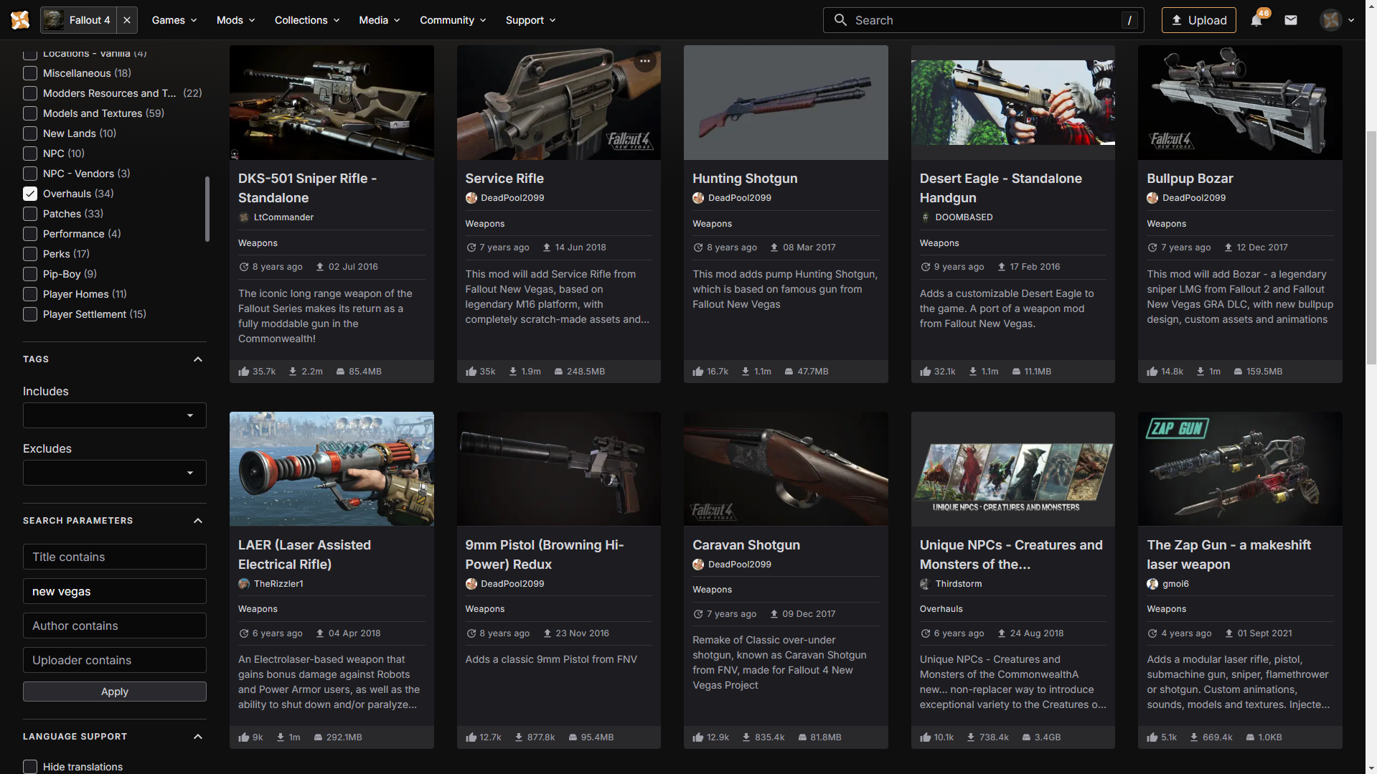Open the messages envelope icon
Viewport: 1377px width, 774px height.
(x=1291, y=20)
